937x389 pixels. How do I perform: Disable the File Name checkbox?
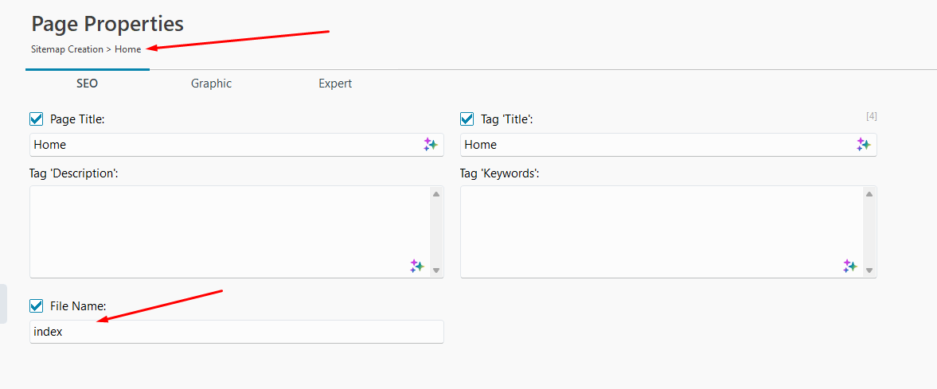click(x=37, y=305)
